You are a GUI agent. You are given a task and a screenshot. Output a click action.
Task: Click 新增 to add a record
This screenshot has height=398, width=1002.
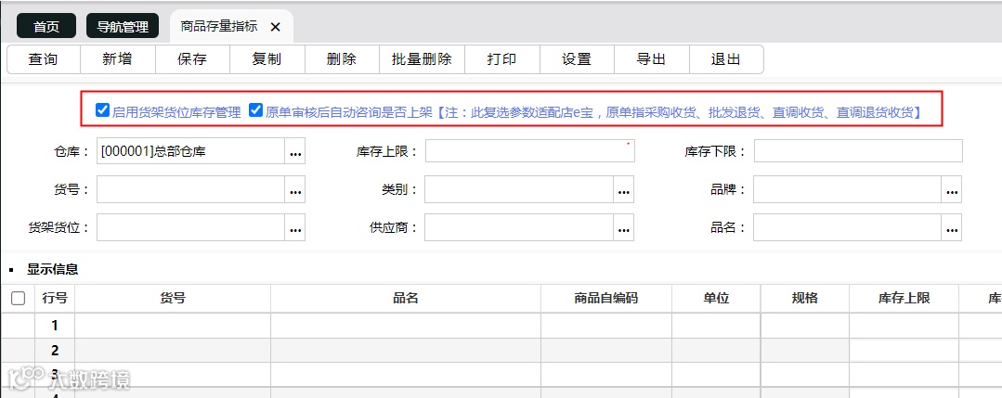117,59
